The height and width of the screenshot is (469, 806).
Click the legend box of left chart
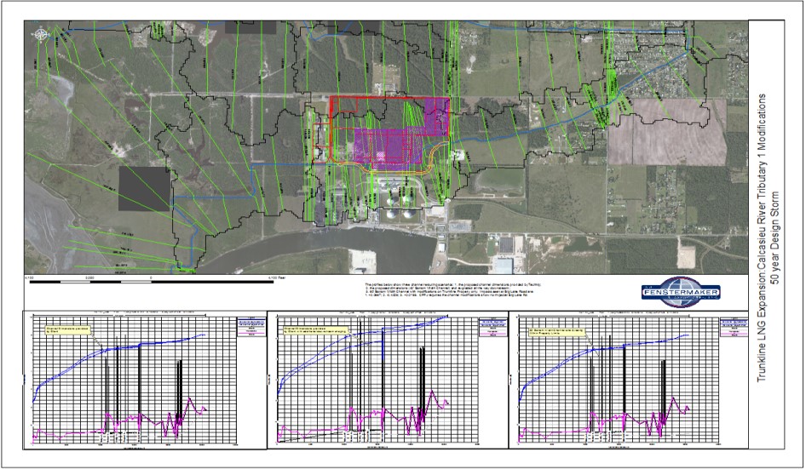pyautogui.click(x=250, y=327)
